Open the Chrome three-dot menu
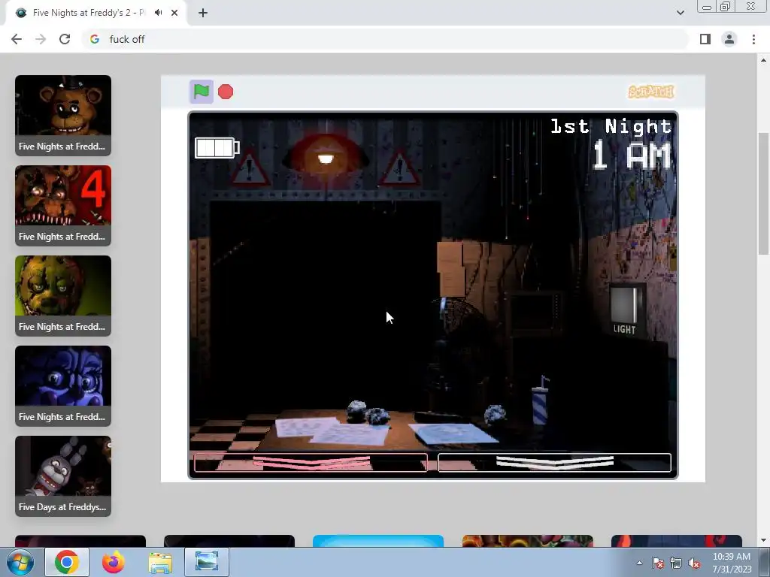 (x=753, y=39)
